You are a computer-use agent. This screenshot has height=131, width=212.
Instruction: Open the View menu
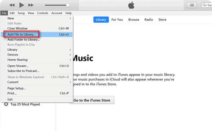coord(31,13)
